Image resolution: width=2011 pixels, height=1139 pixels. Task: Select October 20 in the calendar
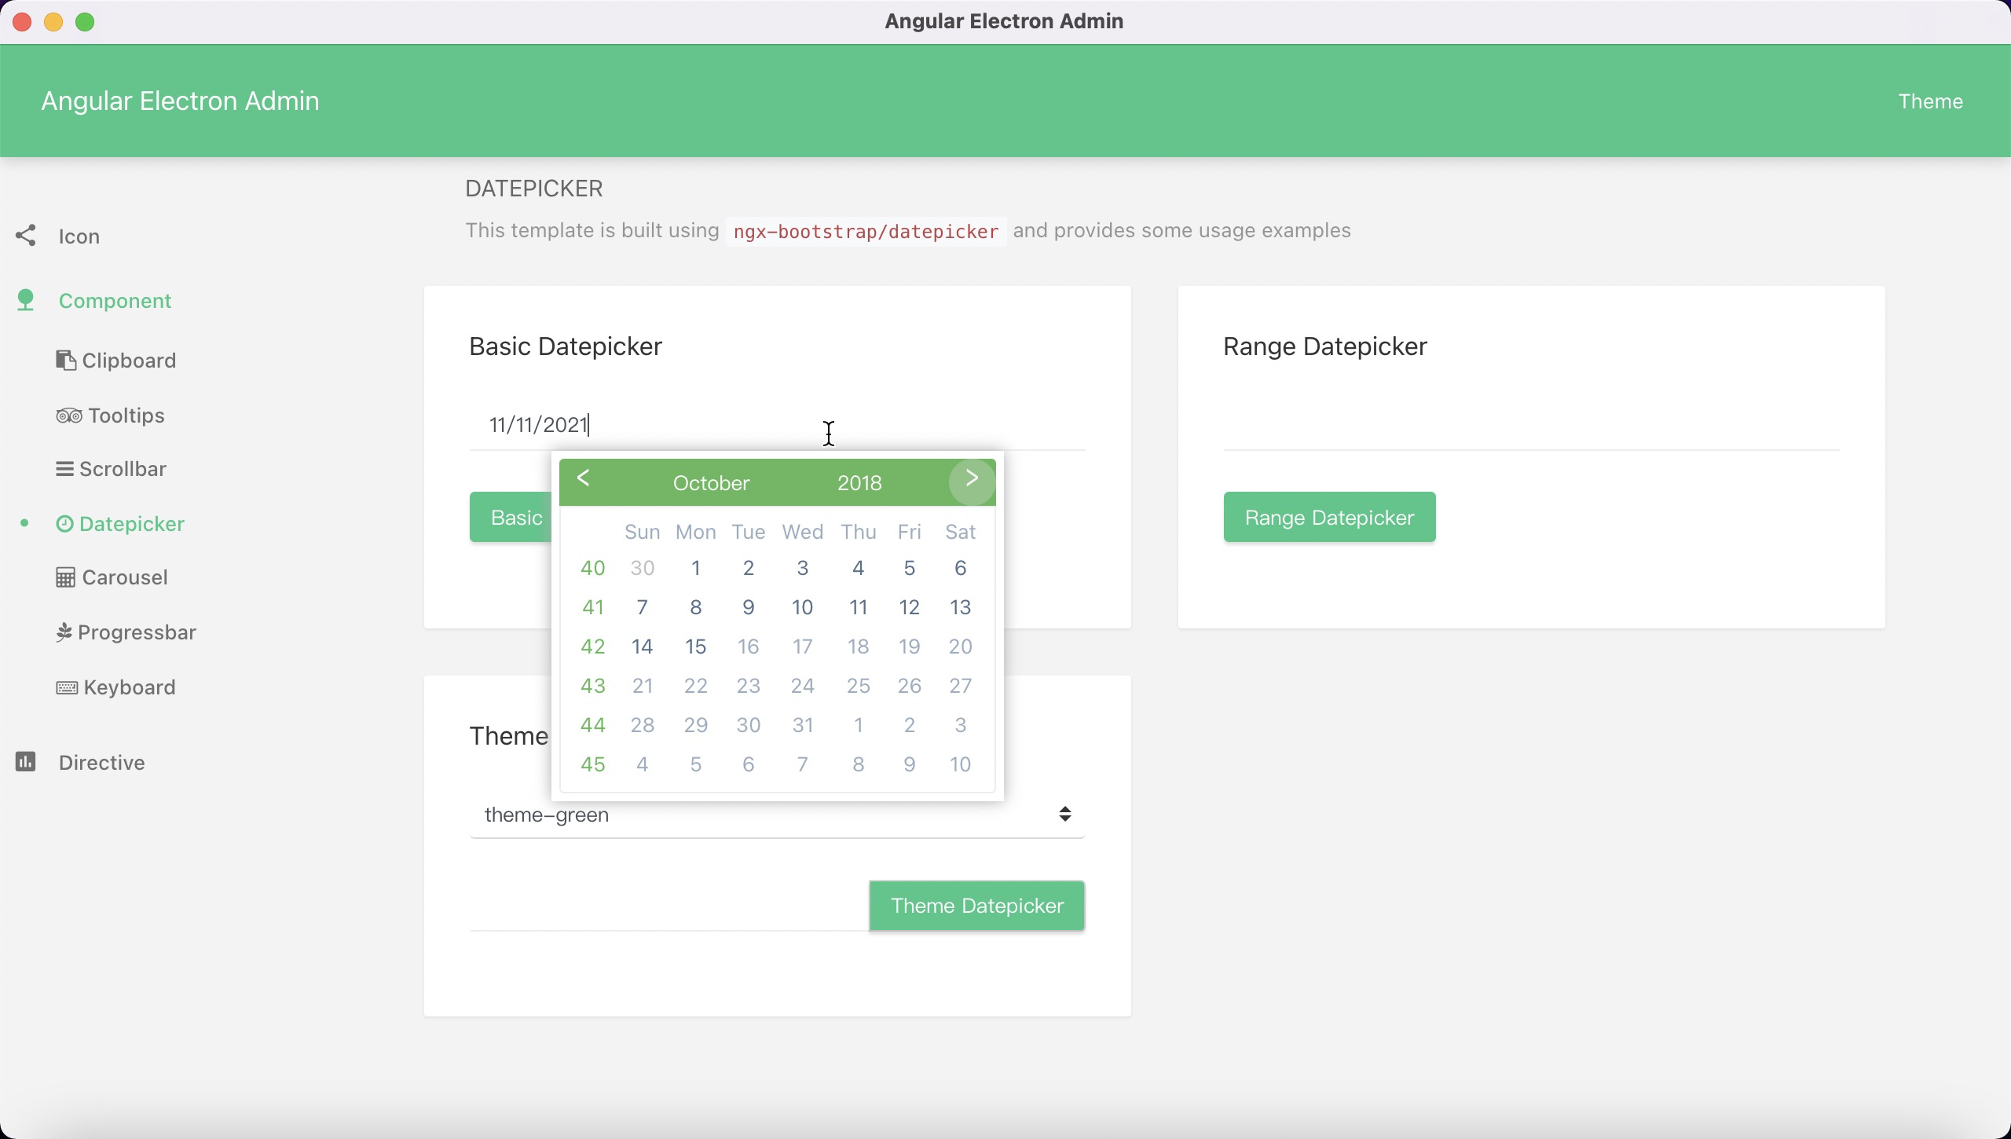960,646
